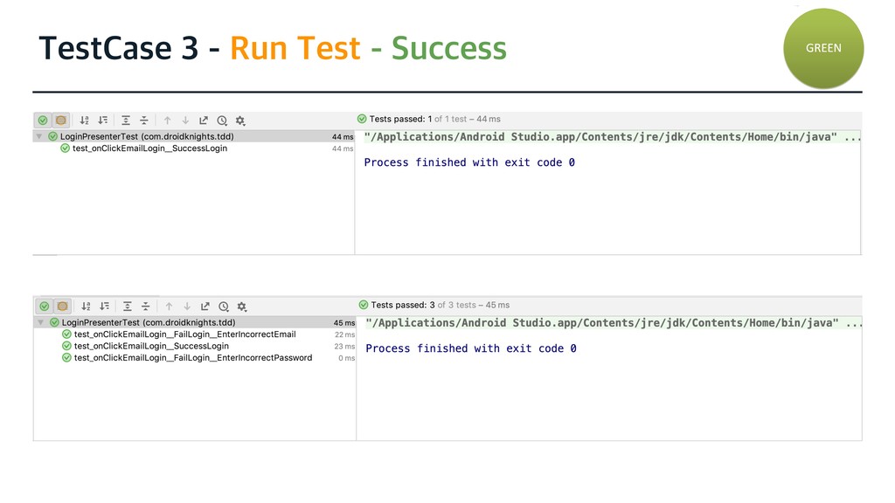Open test runner settings gear in upper toolbar

(240, 121)
